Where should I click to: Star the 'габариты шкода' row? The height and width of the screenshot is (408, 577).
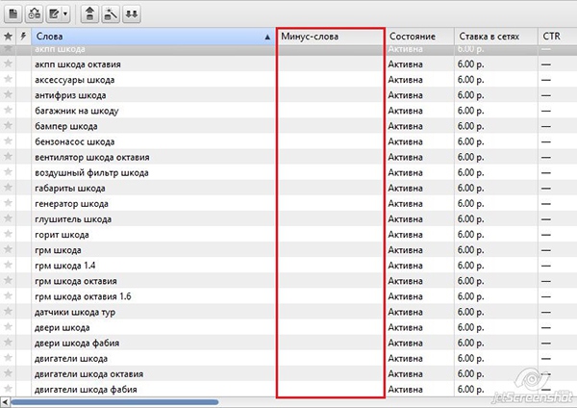(x=8, y=188)
